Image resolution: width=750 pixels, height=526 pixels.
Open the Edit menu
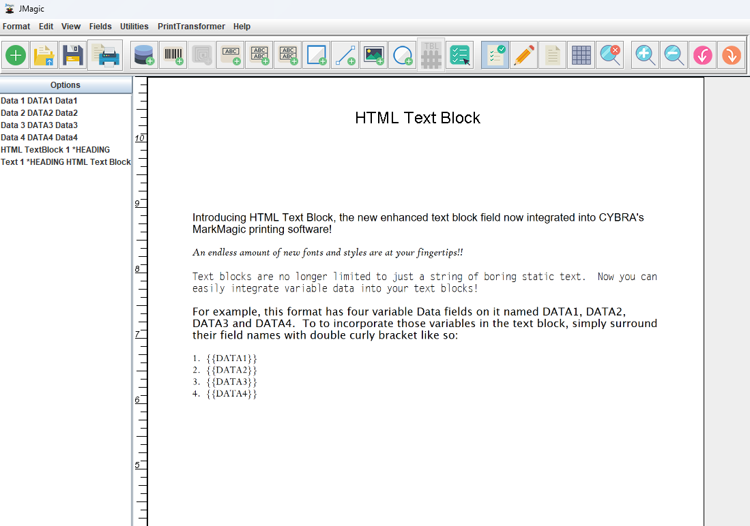[46, 27]
